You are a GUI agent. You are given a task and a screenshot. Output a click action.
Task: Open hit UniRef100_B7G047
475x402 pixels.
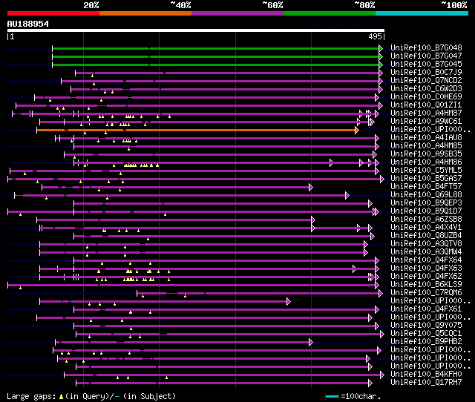pyautogui.click(x=426, y=56)
